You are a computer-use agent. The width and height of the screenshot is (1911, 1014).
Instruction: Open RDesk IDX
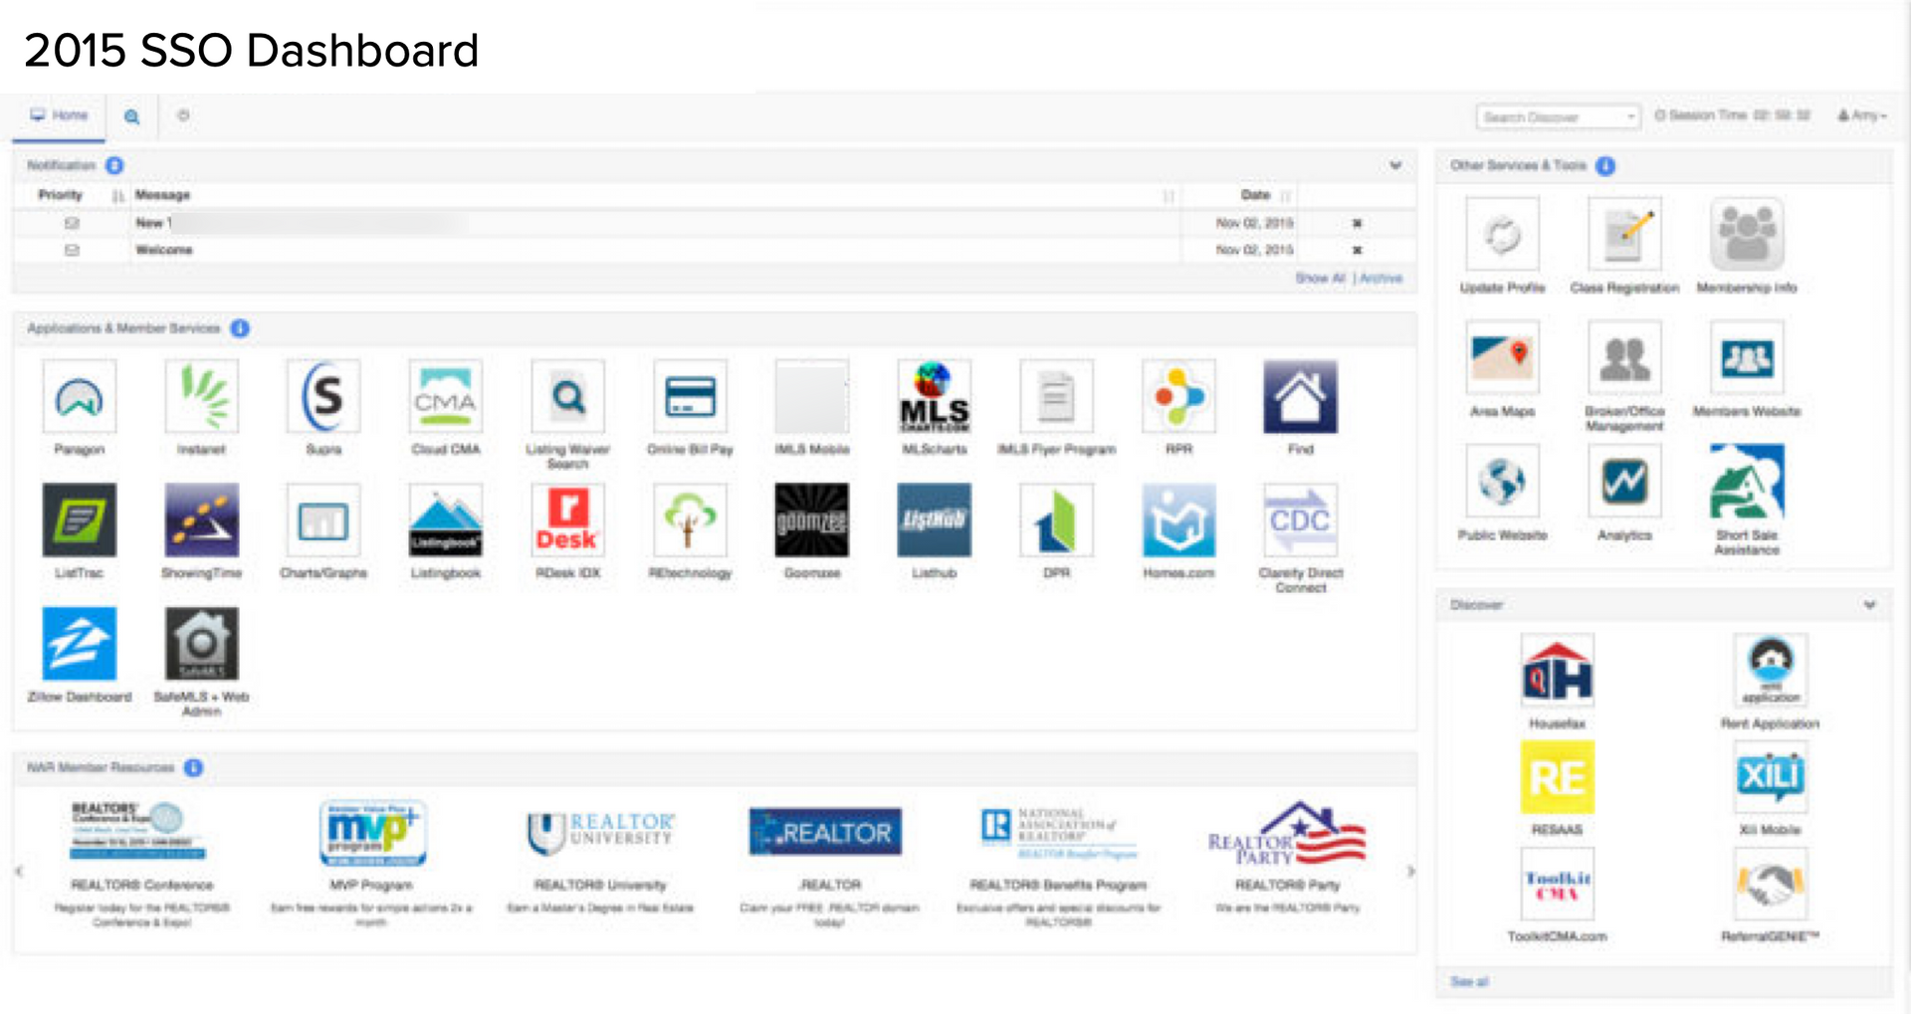[x=568, y=520]
